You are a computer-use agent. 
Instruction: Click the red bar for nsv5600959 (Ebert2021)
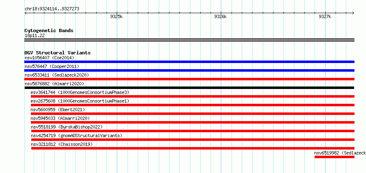(192, 114)
